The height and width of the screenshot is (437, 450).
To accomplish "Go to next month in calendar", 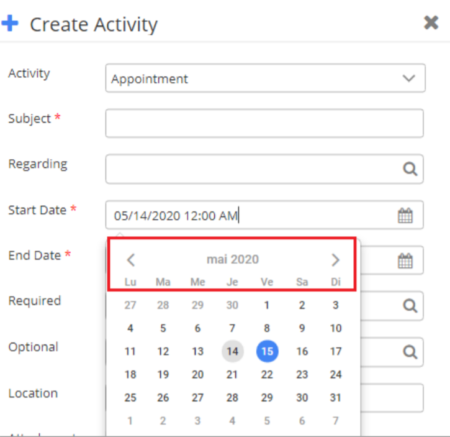I will click(335, 260).
